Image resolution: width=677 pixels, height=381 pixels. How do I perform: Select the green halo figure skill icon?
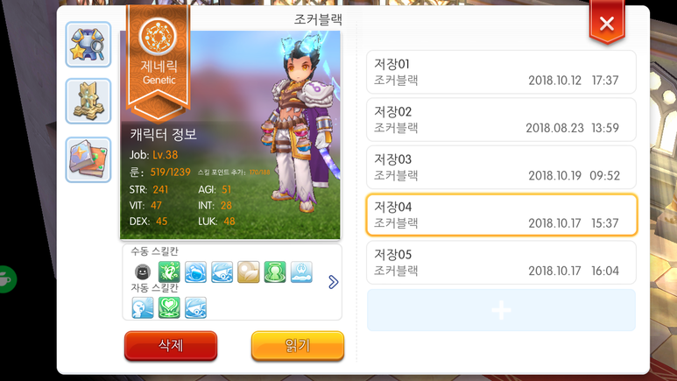(275, 272)
